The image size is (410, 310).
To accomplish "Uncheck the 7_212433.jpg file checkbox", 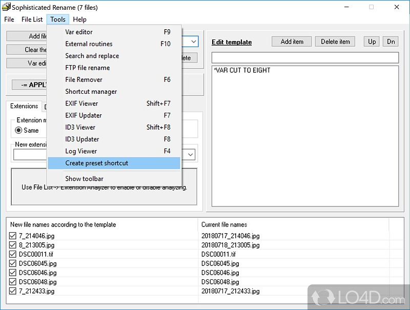I will 13,292.
